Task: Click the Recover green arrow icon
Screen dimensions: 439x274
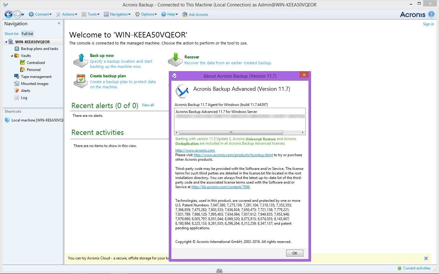Action: (175, 59)
